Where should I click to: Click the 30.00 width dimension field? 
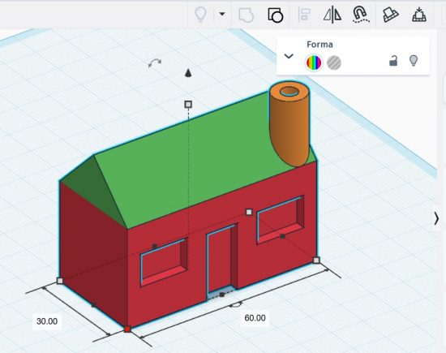[47, 321]
